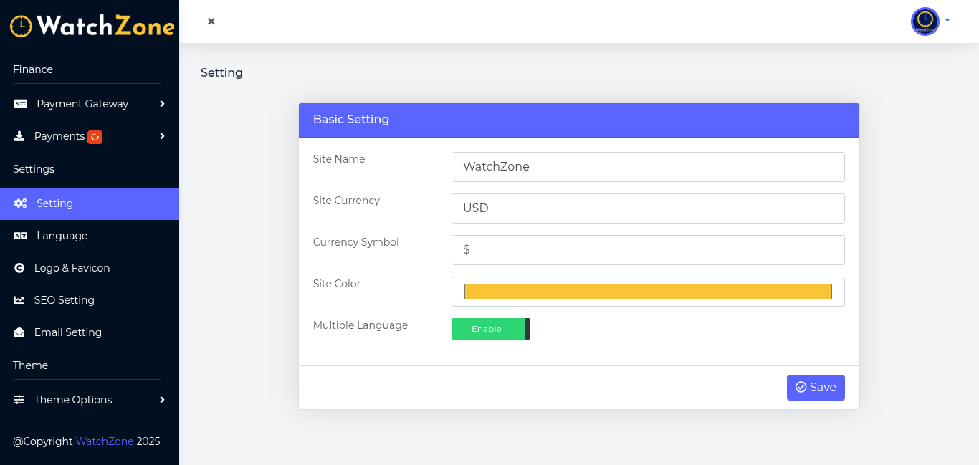Click the Logo & Favicon copyright icon
This screenshot has width=979, height=465.
pos(19,268)
